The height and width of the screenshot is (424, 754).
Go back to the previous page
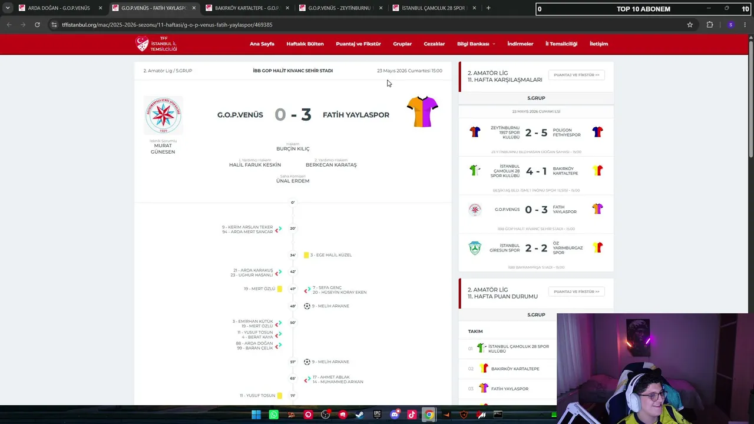(9, 25)
